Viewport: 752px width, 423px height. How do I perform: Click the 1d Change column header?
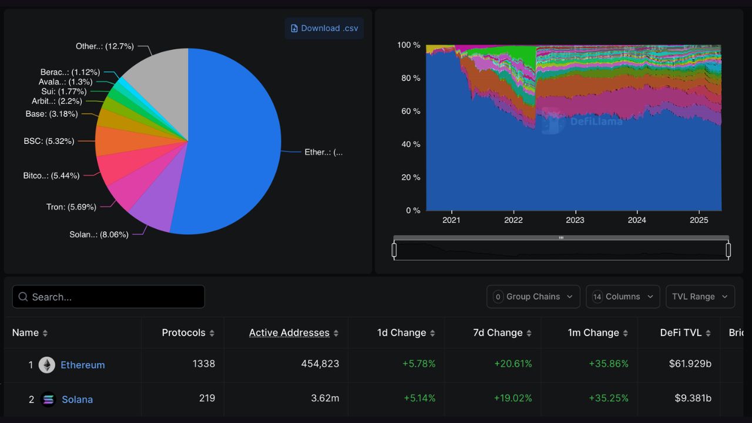click(402, 333)
